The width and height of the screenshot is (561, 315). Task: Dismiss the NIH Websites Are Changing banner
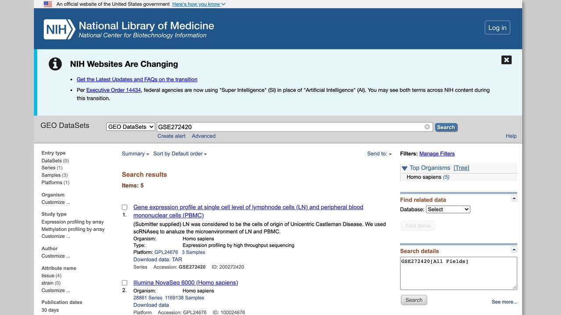pyautogui.click(x=506, y=60)
